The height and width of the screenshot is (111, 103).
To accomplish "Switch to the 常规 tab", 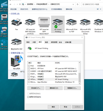I will (28, 42).
